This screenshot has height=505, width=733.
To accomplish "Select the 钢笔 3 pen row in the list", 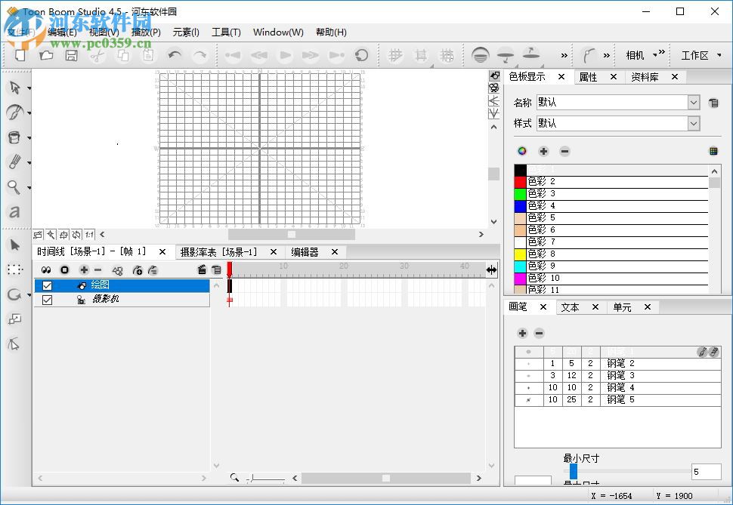I will (620, 375).
